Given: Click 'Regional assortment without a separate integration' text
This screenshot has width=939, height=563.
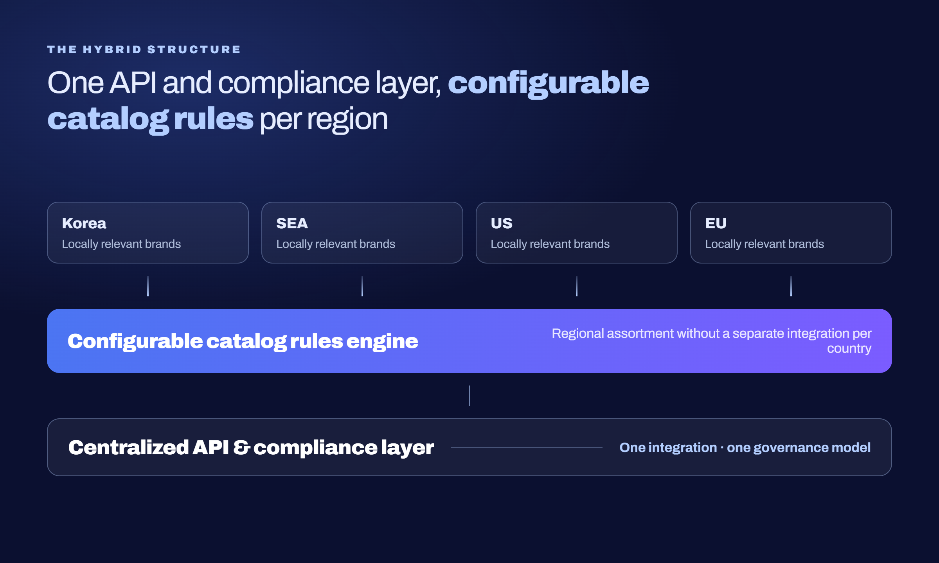Looking at the screenshot, I should point(712,341).
